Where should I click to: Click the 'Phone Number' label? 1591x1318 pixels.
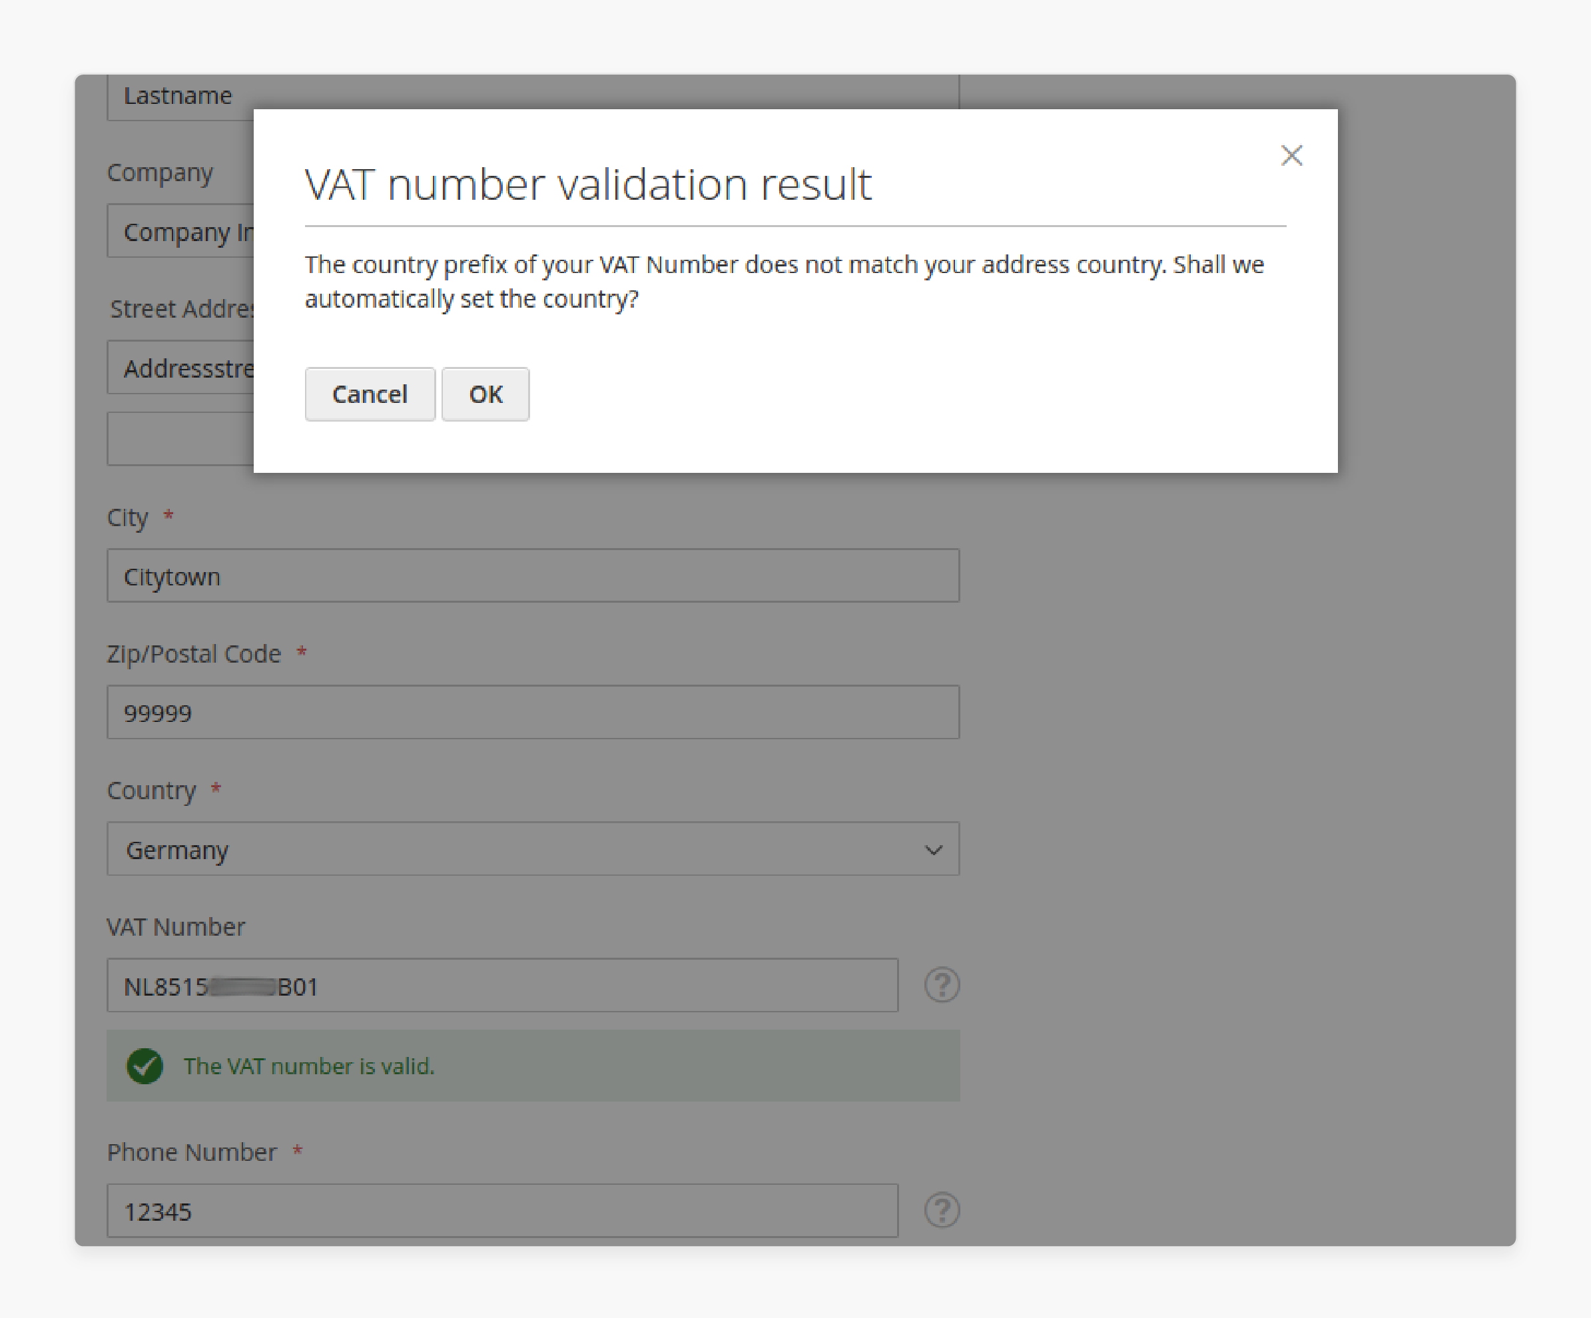click(192, 1152)
